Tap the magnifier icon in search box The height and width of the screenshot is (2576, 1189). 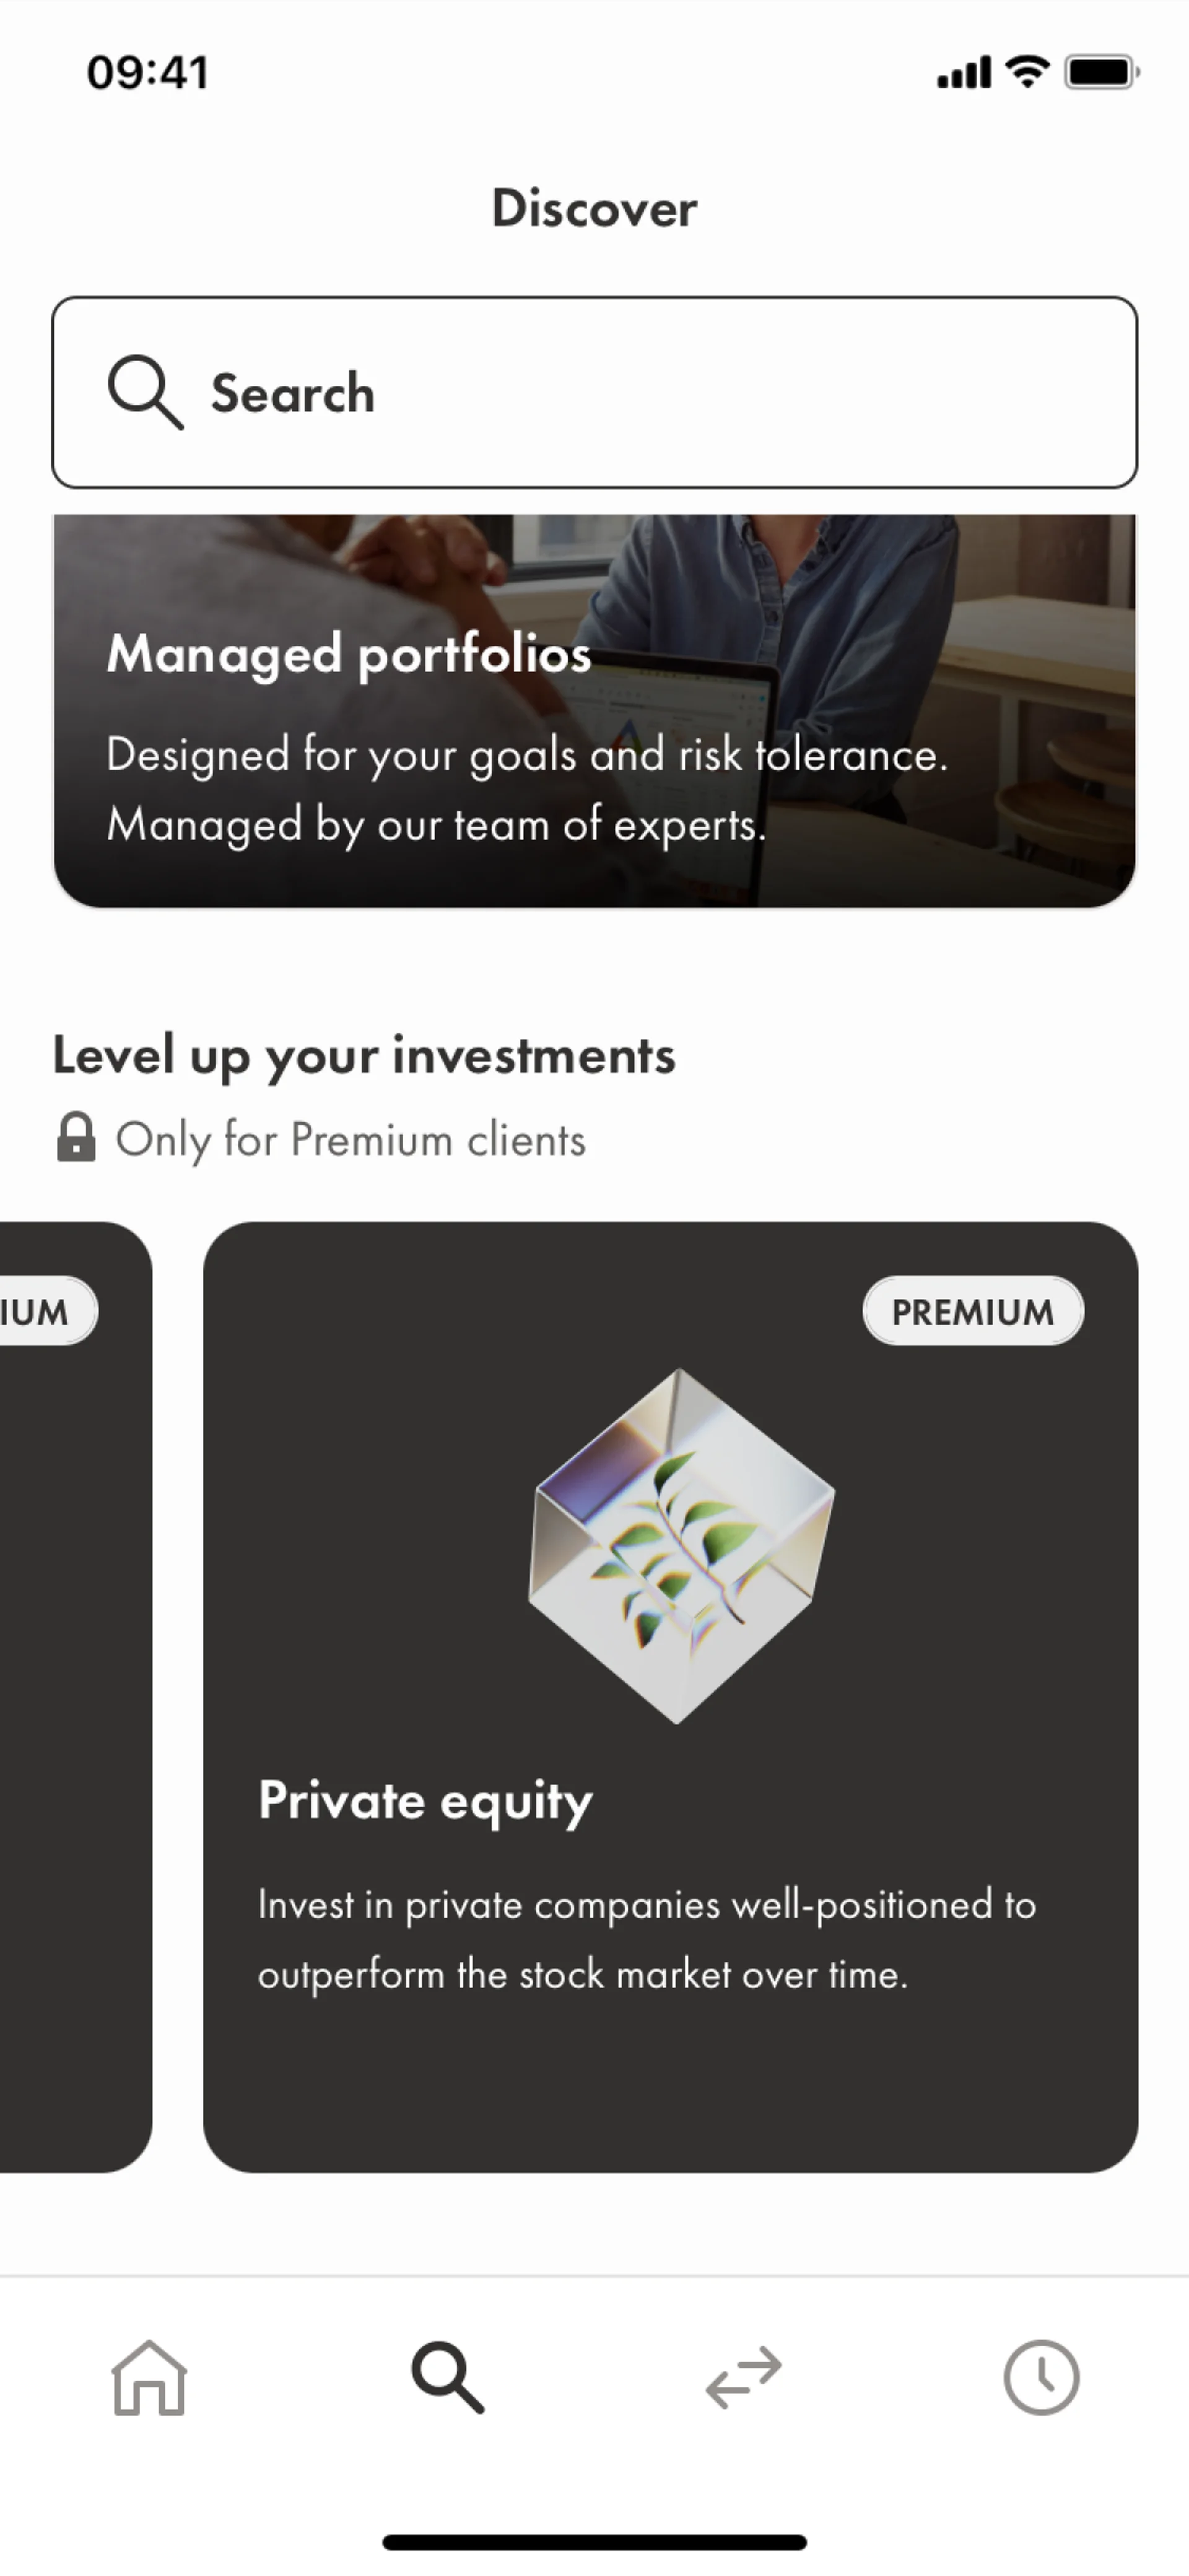pos(145,392)
